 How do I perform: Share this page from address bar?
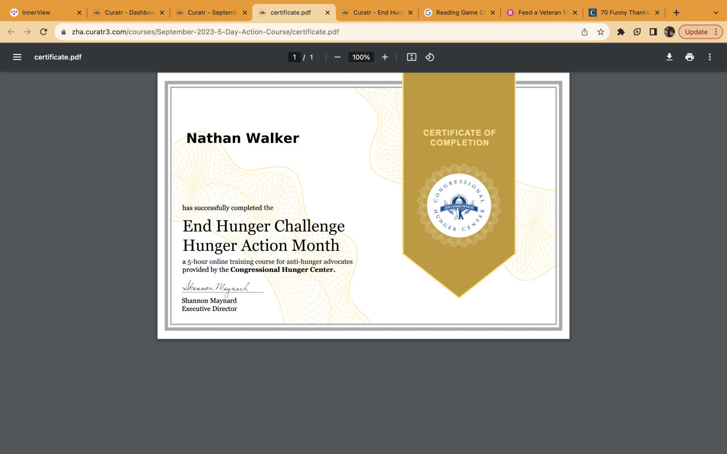(584, 32)
